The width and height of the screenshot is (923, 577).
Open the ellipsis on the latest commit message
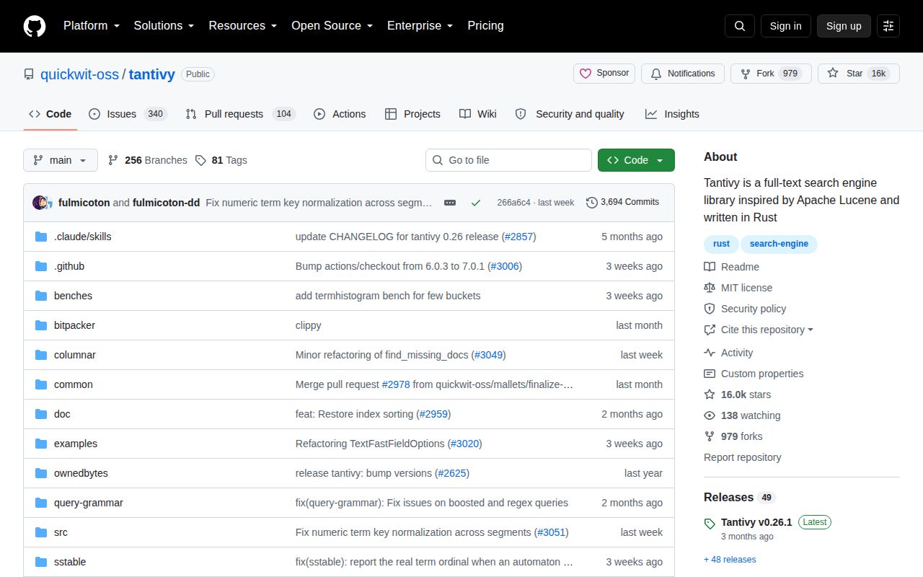[450, 203]
